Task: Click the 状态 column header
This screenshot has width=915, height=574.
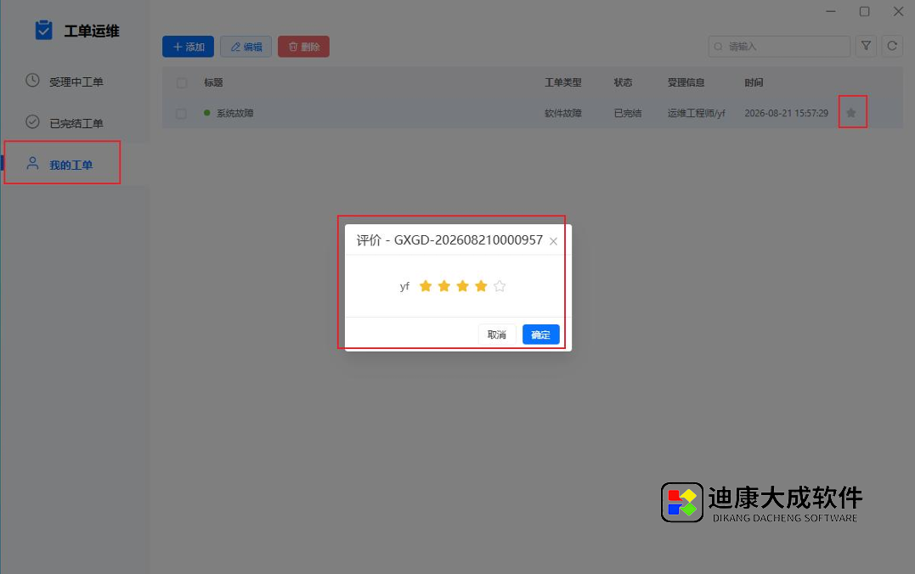Action: click(x=624, y=82)
